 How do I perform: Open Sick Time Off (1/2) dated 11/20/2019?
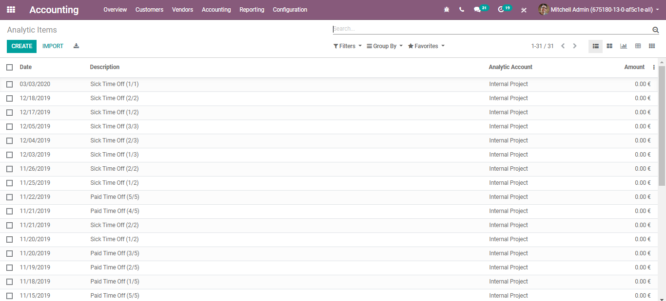115,239
